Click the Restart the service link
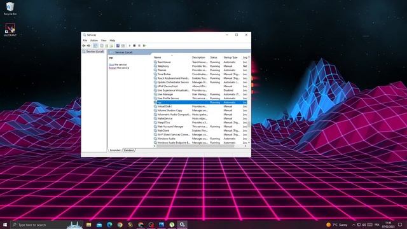This screenshot has height=229, width=407. tap(113, 68)
